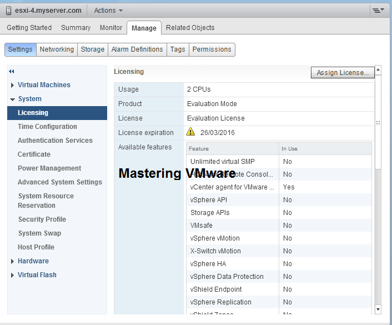Switch to the Getting Started tab
392x325 pixels.
29,28
